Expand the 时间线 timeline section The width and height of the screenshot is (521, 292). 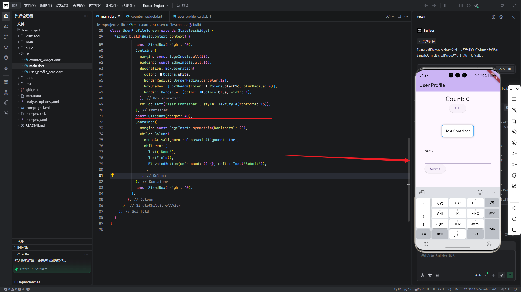(x=23, y=247)
